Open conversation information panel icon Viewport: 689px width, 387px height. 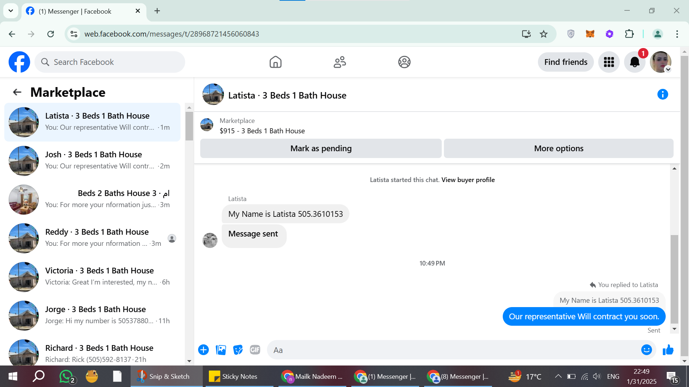(x=663, y=94)
